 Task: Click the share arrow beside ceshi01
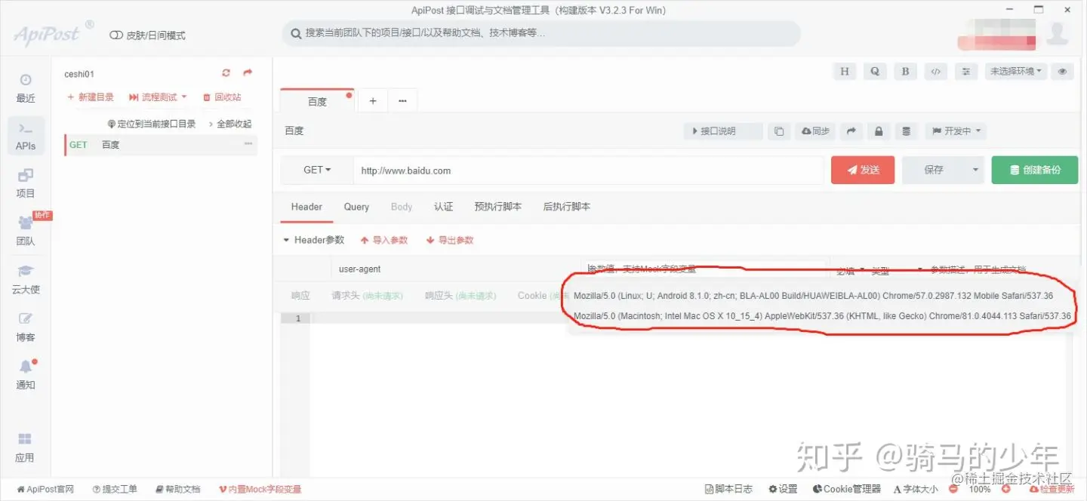(x=247, y=73)
